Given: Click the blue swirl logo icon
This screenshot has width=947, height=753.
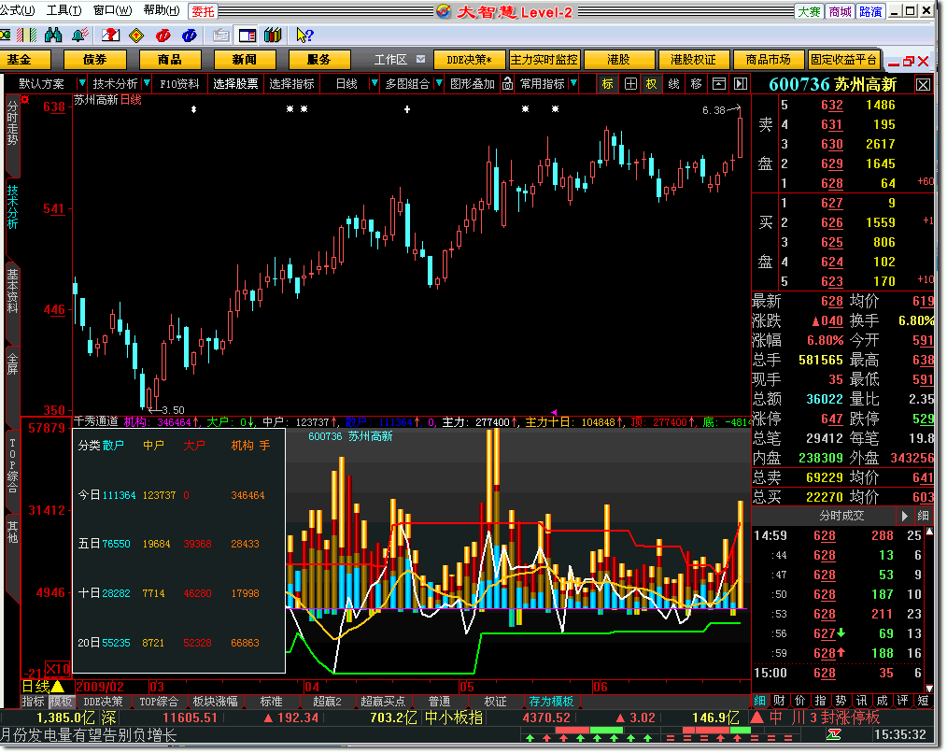Looking at the screenshot, I should 190,36.
